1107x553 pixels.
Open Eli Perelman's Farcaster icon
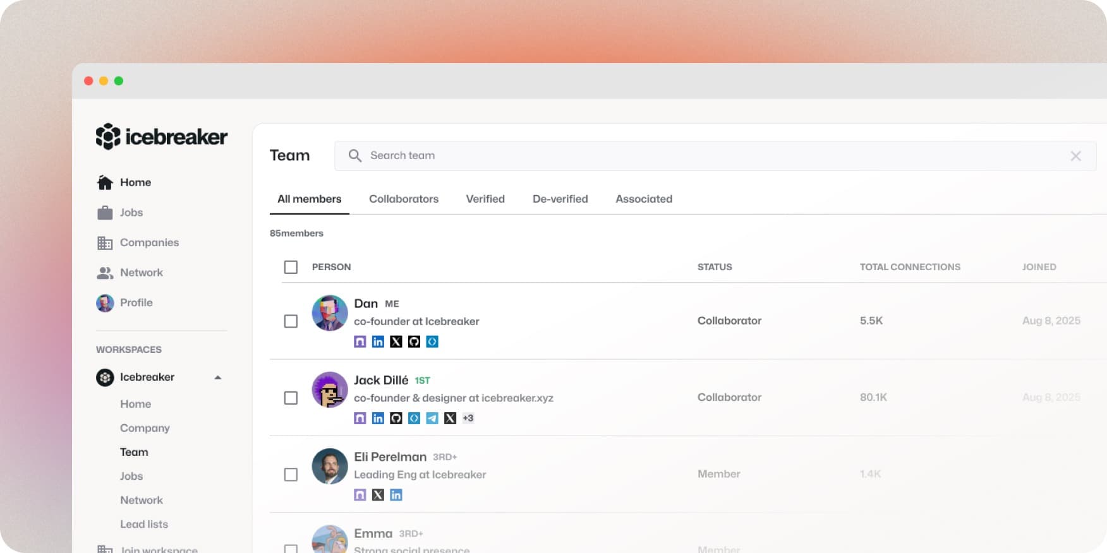click(x=360, y=495)
